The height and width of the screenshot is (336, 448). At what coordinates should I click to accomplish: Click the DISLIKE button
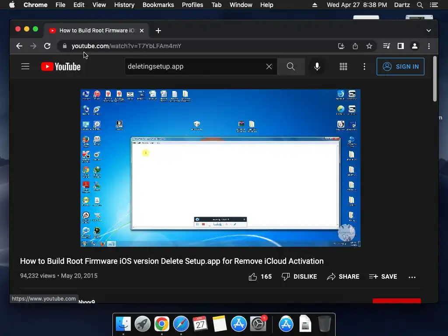pyautogui.click(x=299, y=276)
